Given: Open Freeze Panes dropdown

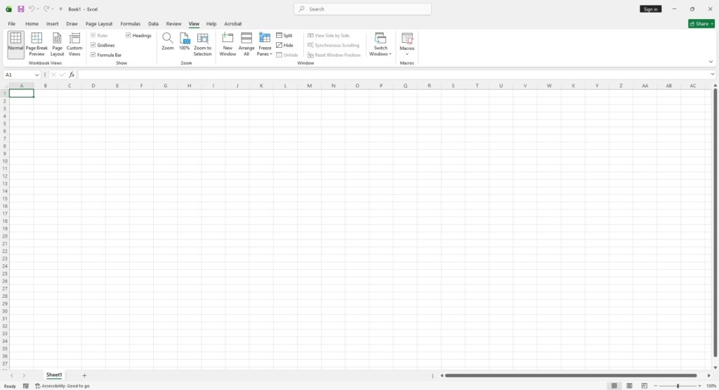Looking at the screenshot, I should pyautogui.click(x=265, y=44).
